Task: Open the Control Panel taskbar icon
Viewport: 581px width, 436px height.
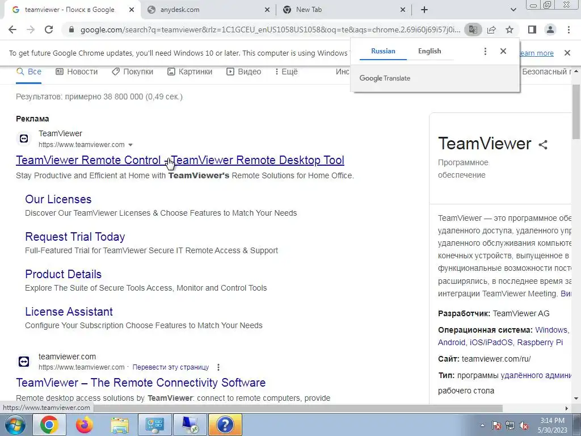Action: 154,425
